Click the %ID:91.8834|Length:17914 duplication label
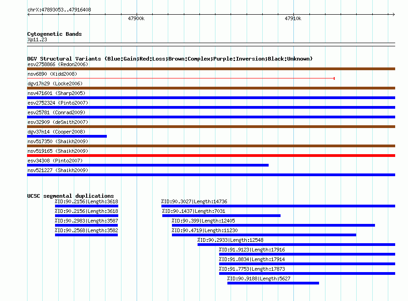 coord(252,259)
